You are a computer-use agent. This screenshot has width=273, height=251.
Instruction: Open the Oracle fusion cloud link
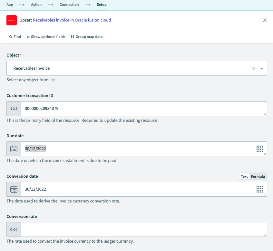(93, 20)
